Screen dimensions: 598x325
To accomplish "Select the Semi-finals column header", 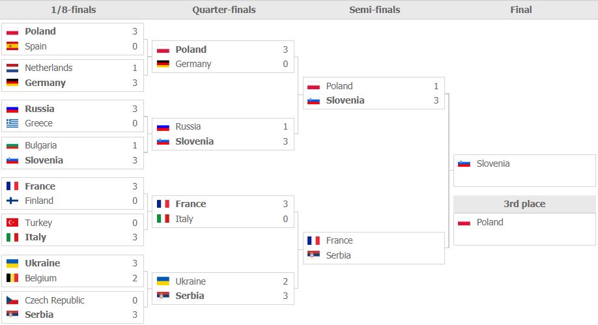I will pos(375,10).
